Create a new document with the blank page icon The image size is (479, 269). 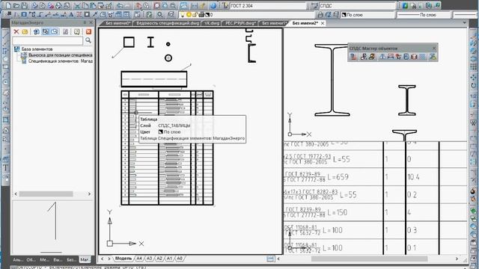[8, 5]
